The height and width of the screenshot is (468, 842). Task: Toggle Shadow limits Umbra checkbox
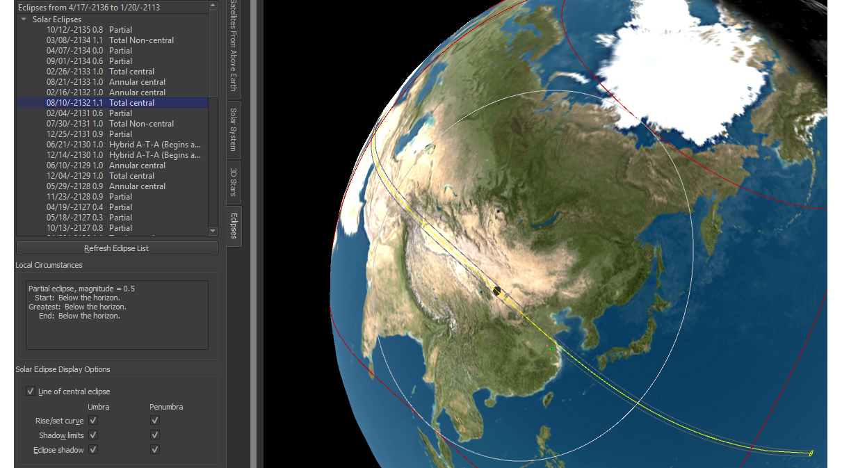click(93, 435)
